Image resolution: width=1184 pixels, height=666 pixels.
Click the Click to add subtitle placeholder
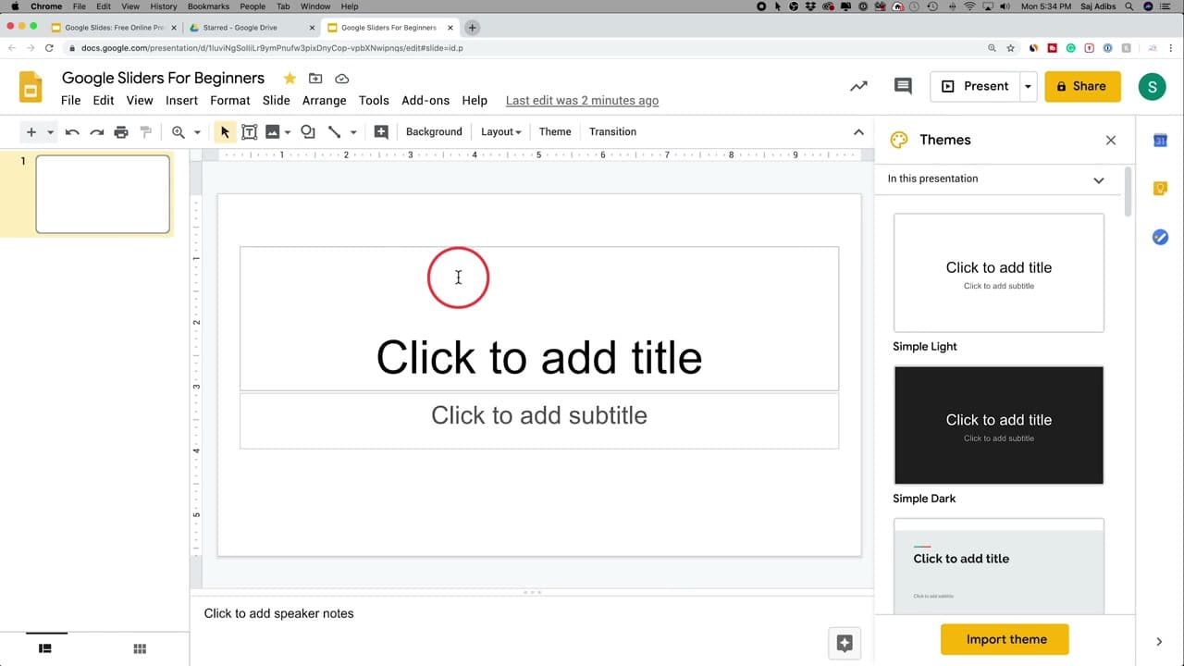coord(539,421)
